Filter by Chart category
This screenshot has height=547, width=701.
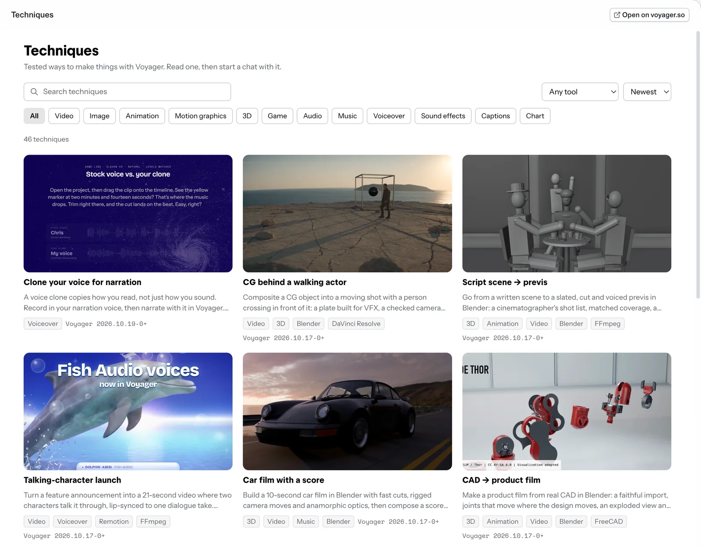click(535, 116)
